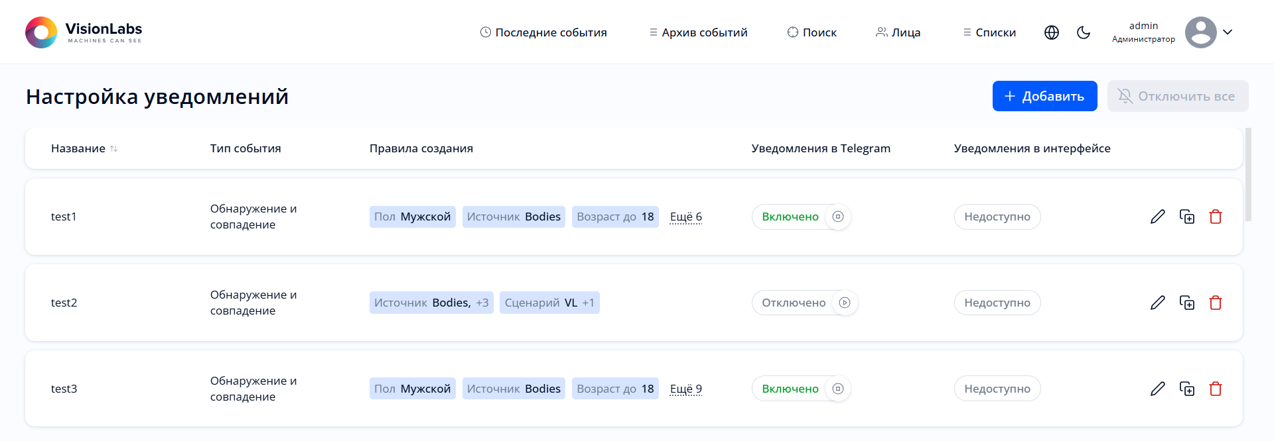
Task: Delete the test3 notification with trash icon
Action: point(1216,389)
